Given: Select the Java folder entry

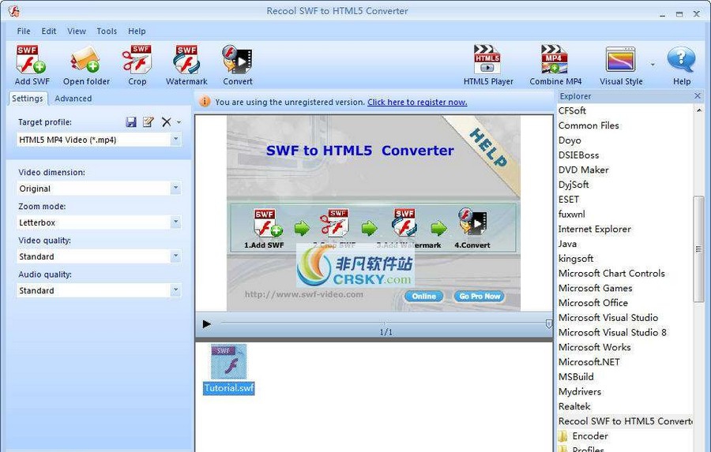Looking at the screenshot, I should [567, 244].
